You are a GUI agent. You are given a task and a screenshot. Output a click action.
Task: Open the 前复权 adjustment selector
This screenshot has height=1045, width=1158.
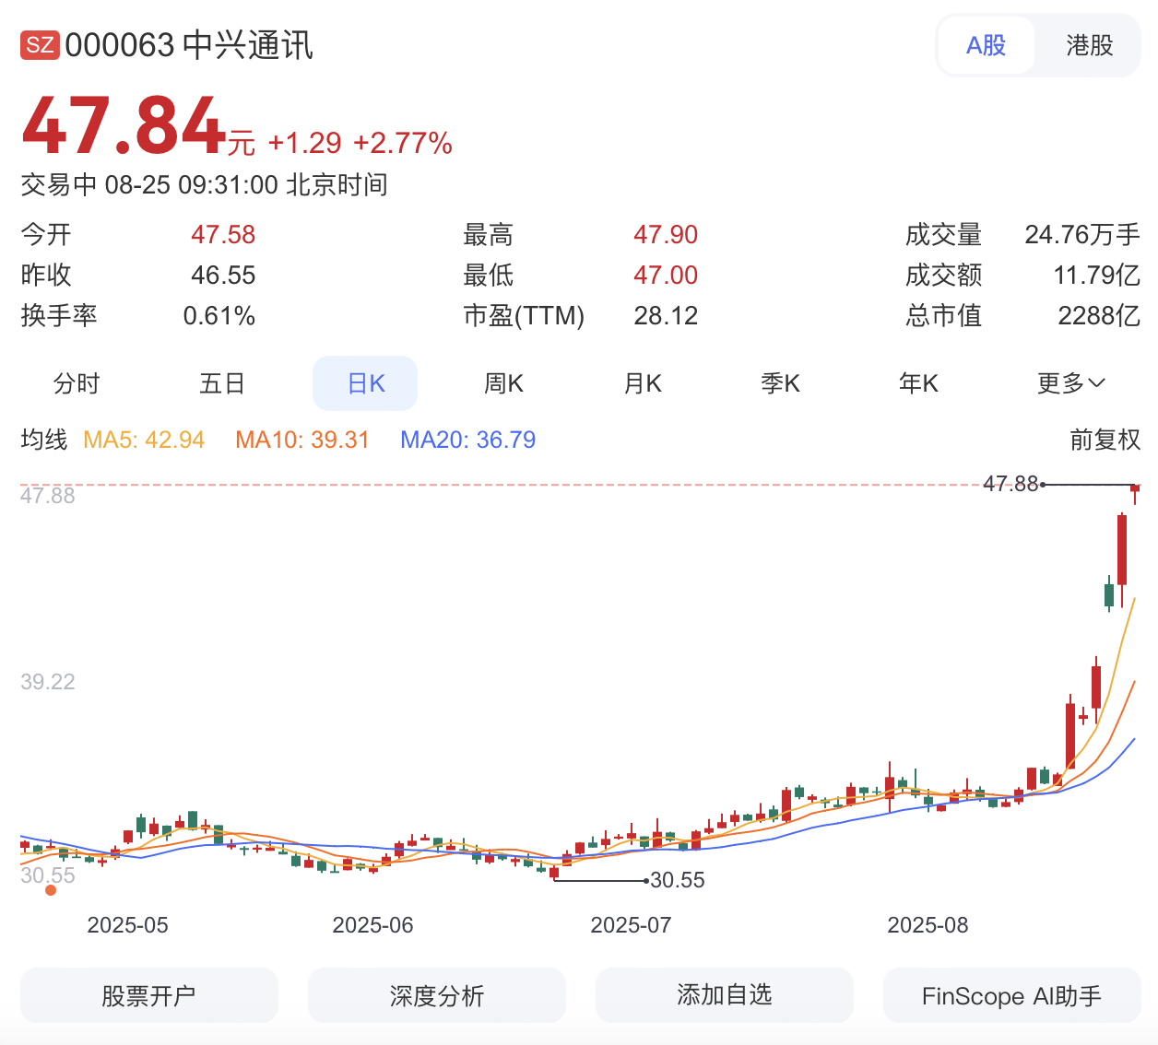click(x=1105, y=440)
